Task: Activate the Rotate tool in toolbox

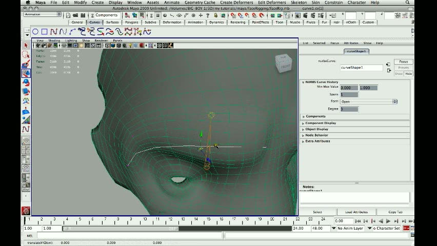Action: 26,83
